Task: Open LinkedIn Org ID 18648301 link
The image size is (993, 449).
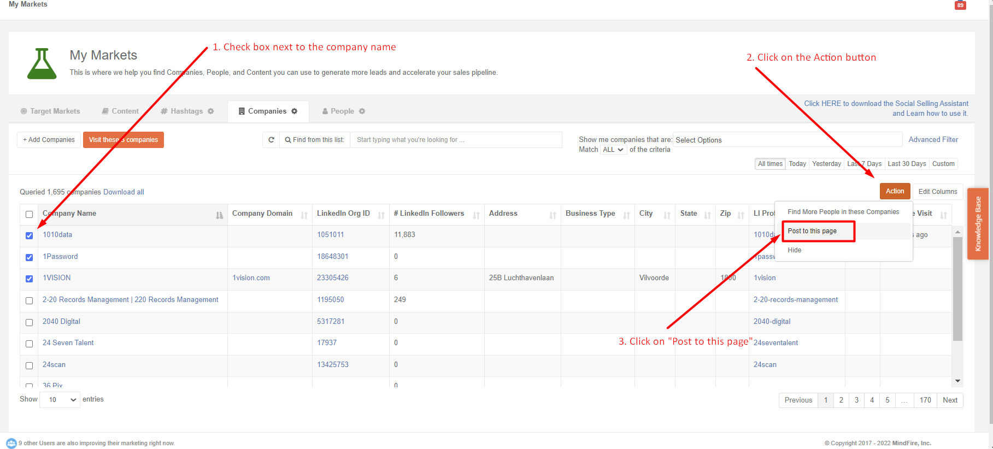Action: click(x=332, y=257)
